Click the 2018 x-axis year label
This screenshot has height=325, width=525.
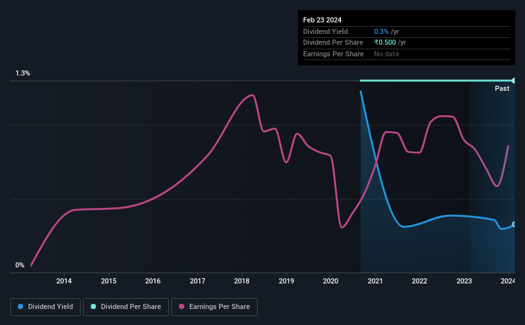pyautogui.click(x=242, y=281)
